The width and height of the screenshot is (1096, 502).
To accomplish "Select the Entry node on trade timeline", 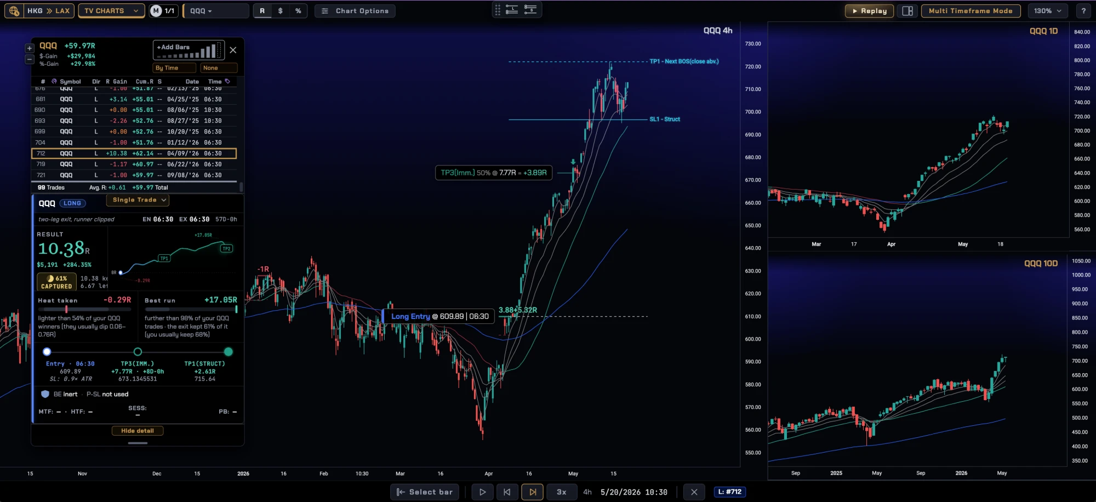I will click(47, 352).
